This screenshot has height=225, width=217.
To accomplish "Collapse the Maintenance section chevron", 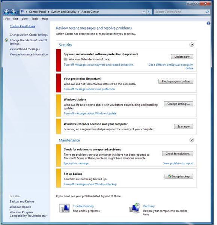I will 191,140.
